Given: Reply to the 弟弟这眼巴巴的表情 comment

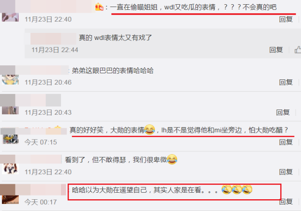Looking at the screenshot, I should 286,82.
